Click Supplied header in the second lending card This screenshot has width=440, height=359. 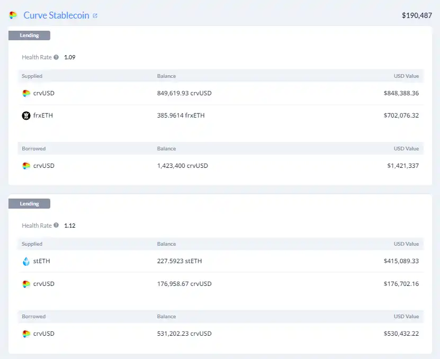coord(32,244)
